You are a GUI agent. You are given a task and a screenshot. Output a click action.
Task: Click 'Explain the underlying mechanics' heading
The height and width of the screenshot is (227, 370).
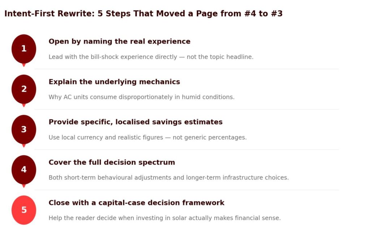point(114,82)
